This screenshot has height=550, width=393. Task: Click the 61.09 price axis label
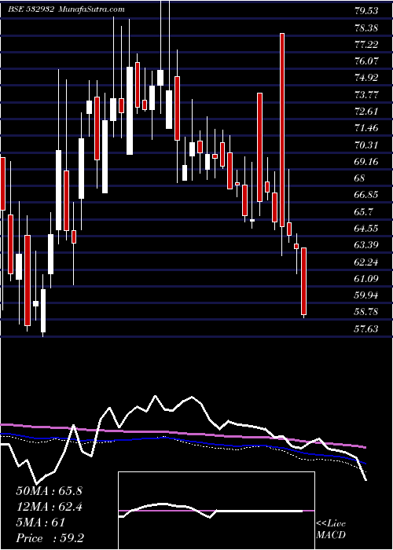click(366, 279)
